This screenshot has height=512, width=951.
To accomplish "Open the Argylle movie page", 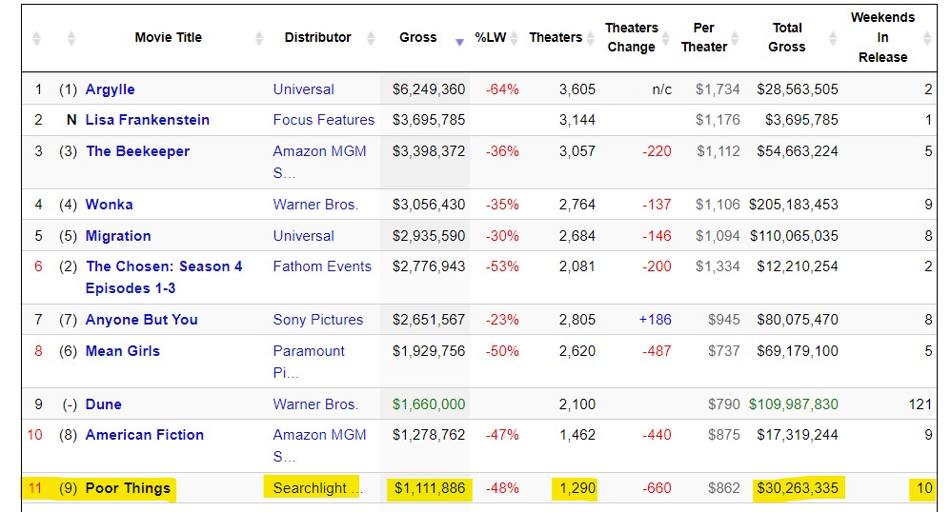I will [x=110, y=89].
